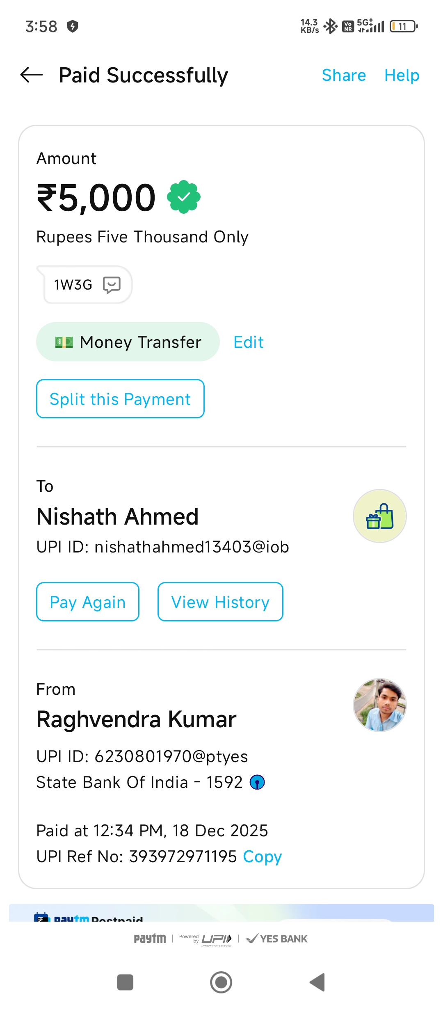Tap Share in the header
Screen dimensions: 443x1009
(x=344, y=75)
